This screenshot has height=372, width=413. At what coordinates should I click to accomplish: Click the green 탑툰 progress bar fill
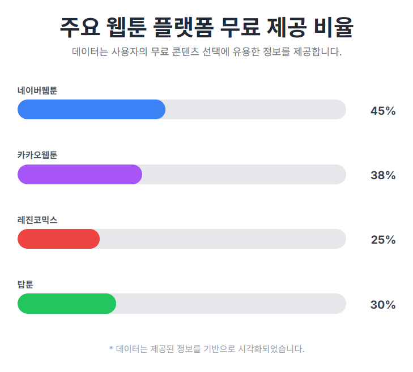pos(67,304)
